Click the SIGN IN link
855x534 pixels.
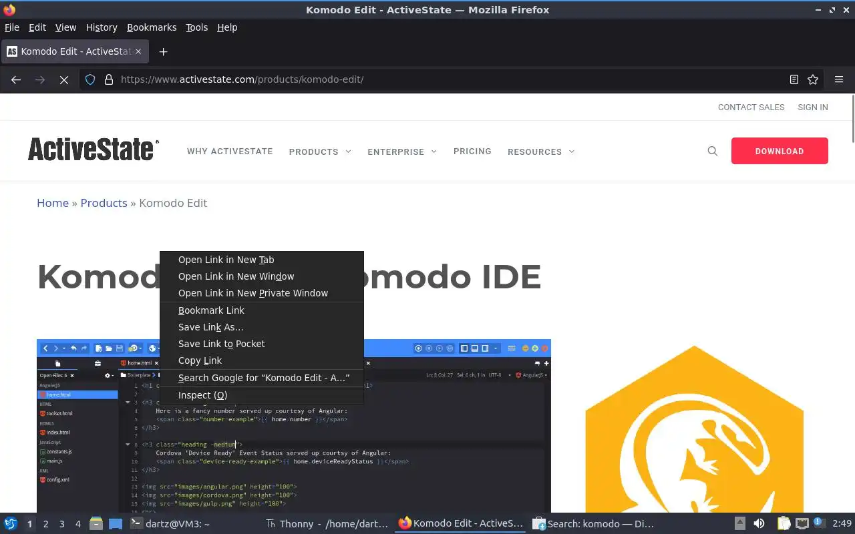pos(813,107)
